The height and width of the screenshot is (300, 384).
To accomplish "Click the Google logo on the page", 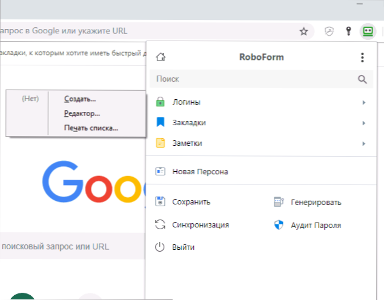I will (94, 181).
